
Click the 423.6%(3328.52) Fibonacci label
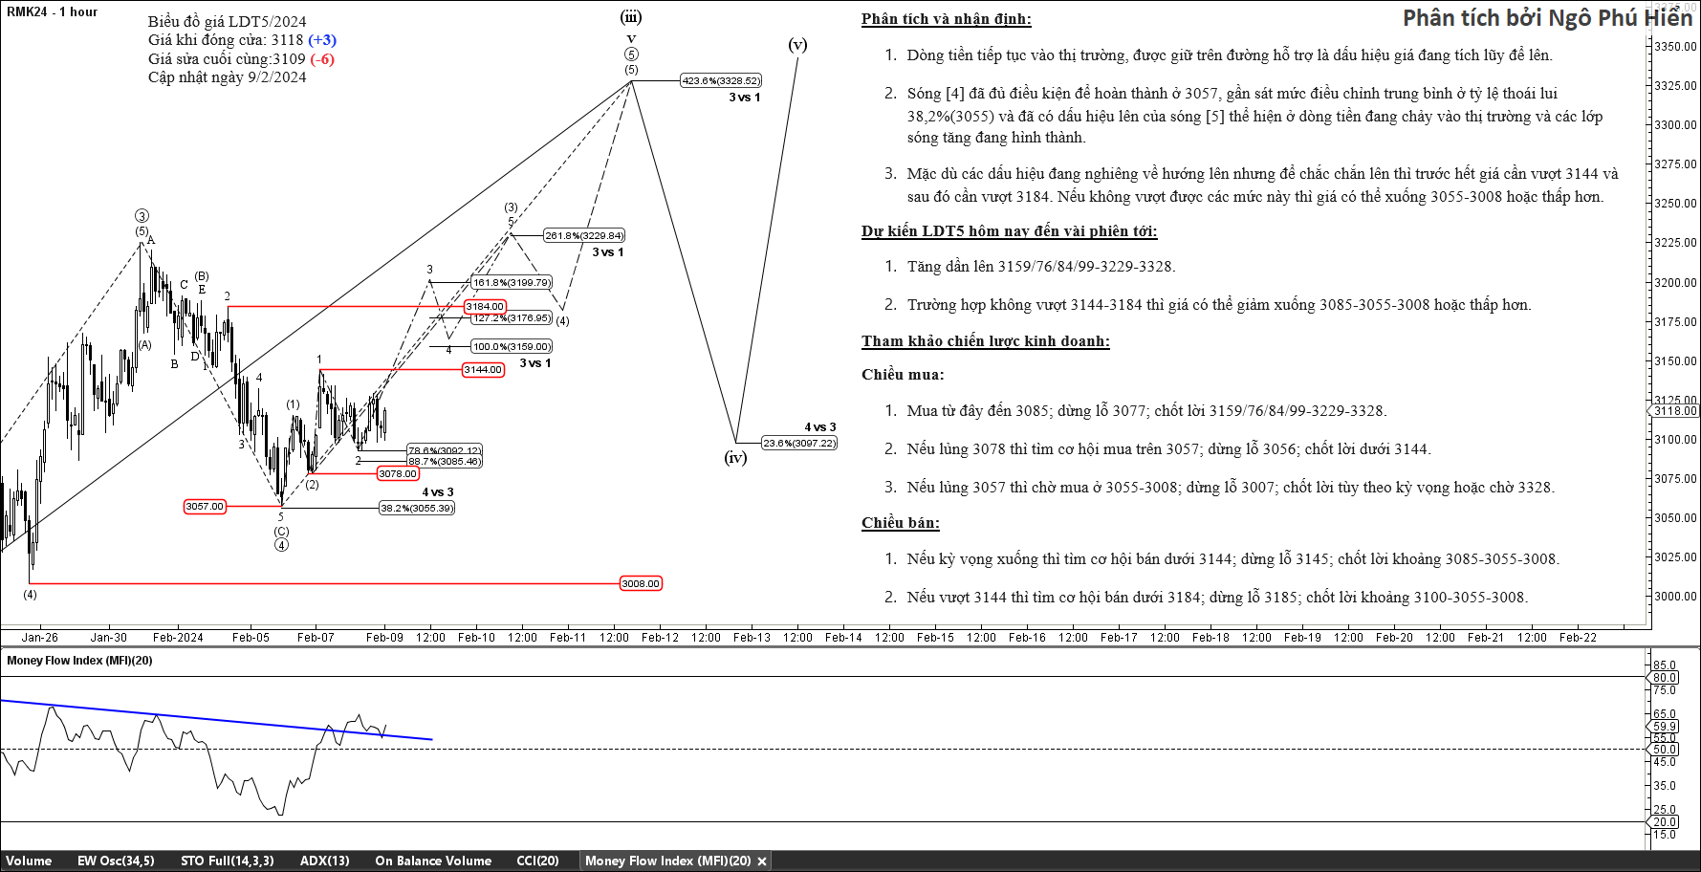pos(721,81)
